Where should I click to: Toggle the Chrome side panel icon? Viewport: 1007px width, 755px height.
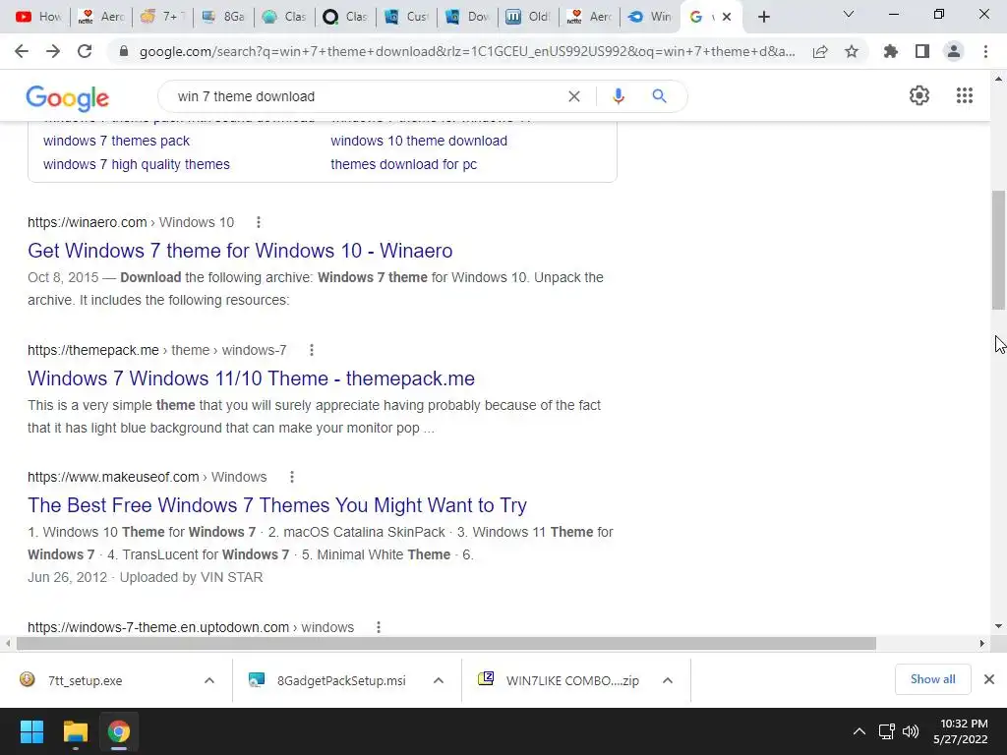(x=922, y=51)
